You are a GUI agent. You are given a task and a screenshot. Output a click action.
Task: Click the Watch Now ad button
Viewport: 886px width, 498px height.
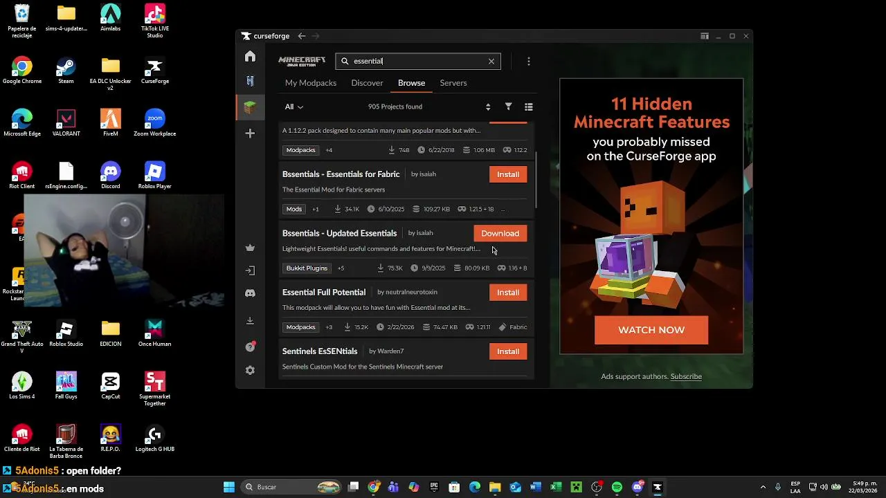[651, 330]
